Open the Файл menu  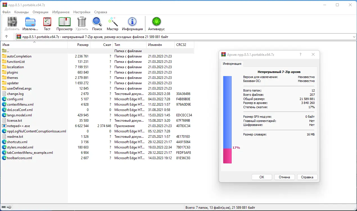click(6, 12)
